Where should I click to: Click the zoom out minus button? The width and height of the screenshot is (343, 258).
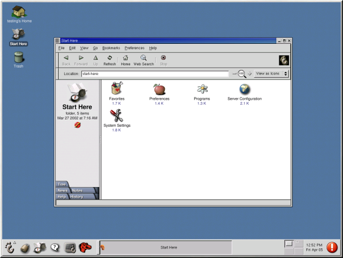234,74
